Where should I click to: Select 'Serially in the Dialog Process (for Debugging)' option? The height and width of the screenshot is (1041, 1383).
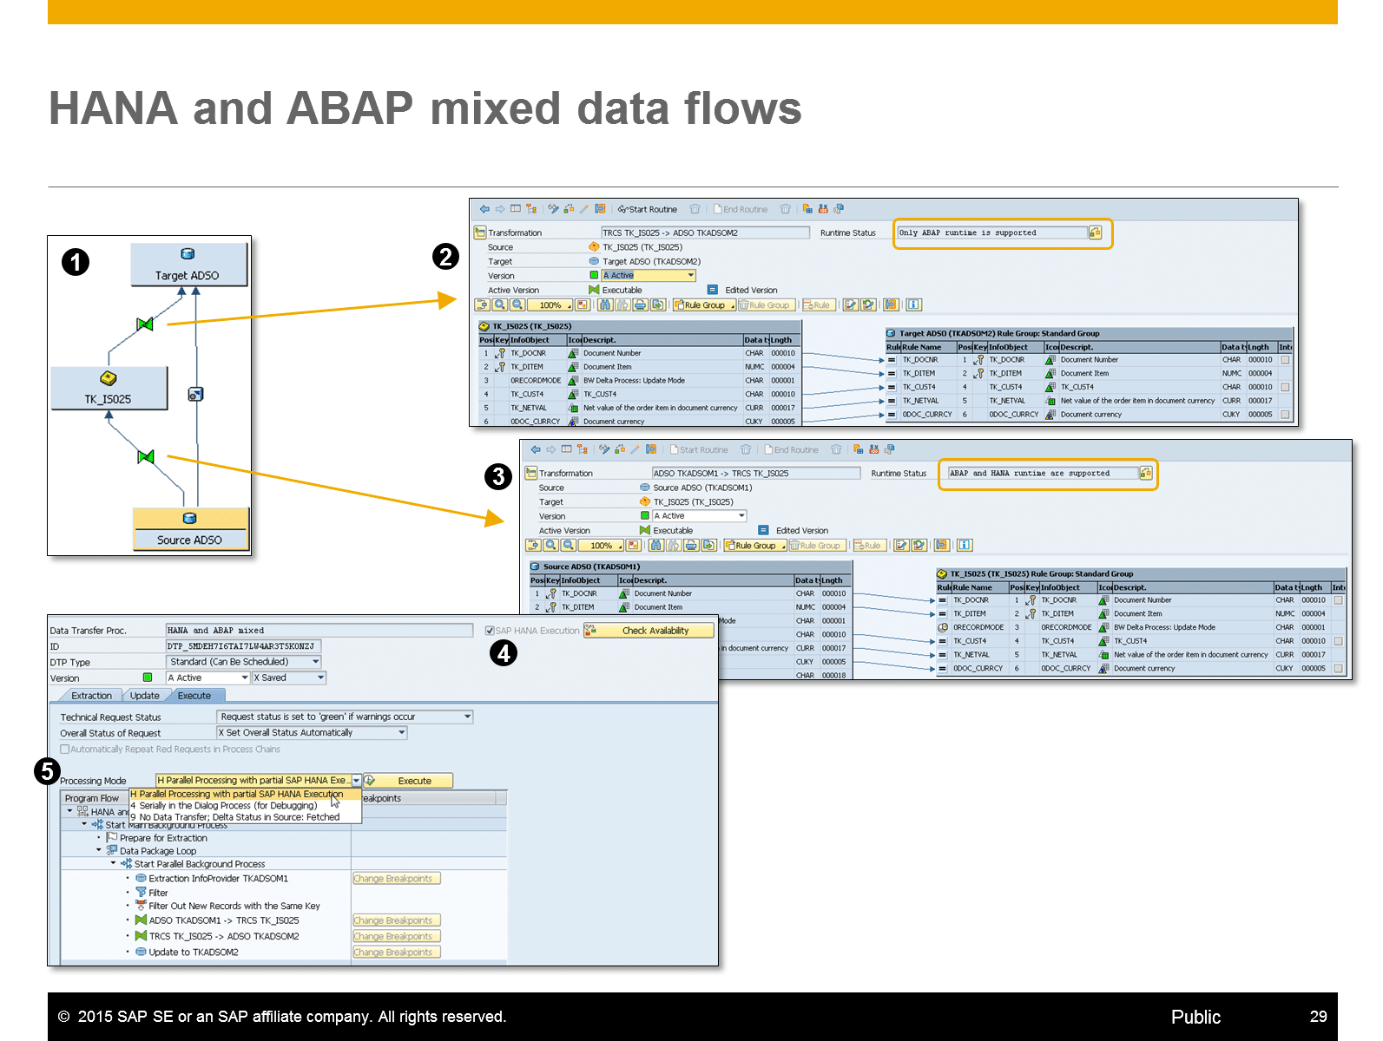(x=227, y=806)
